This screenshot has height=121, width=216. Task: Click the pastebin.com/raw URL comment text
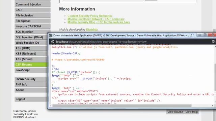click(78, 60)
